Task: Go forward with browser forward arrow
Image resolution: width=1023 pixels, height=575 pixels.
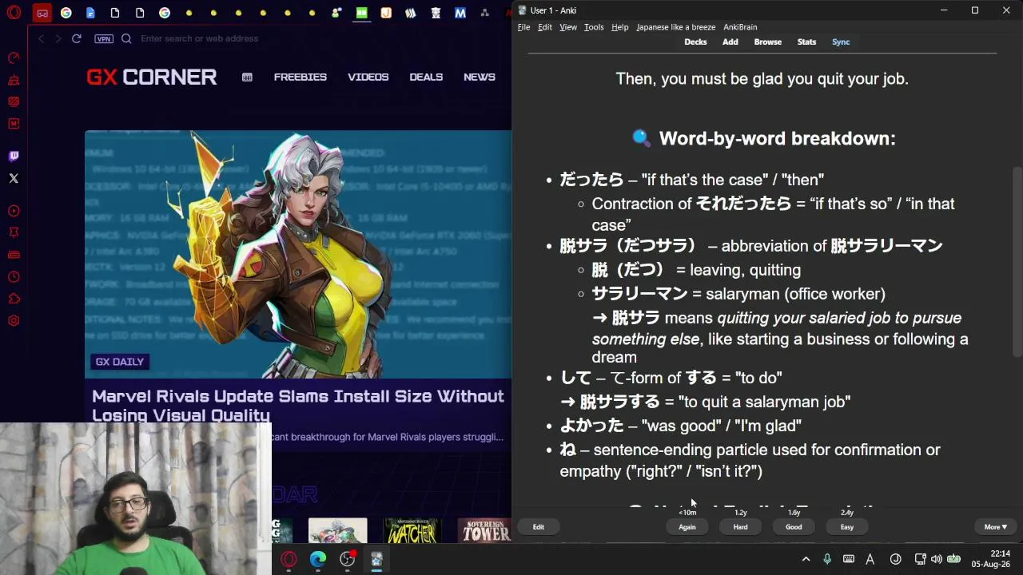Action: click(x=58, y=38)
